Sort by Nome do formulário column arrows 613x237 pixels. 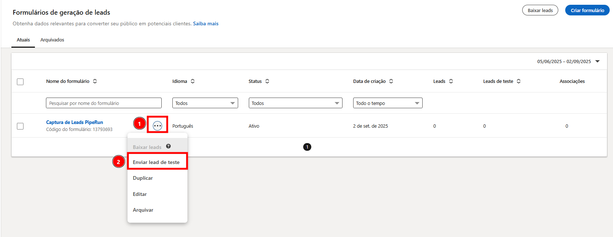pyautogui.click(x=95, y=81)
